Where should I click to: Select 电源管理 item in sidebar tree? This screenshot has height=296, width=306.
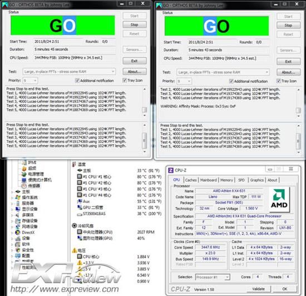pyautogui.click(x=33, y=174)
